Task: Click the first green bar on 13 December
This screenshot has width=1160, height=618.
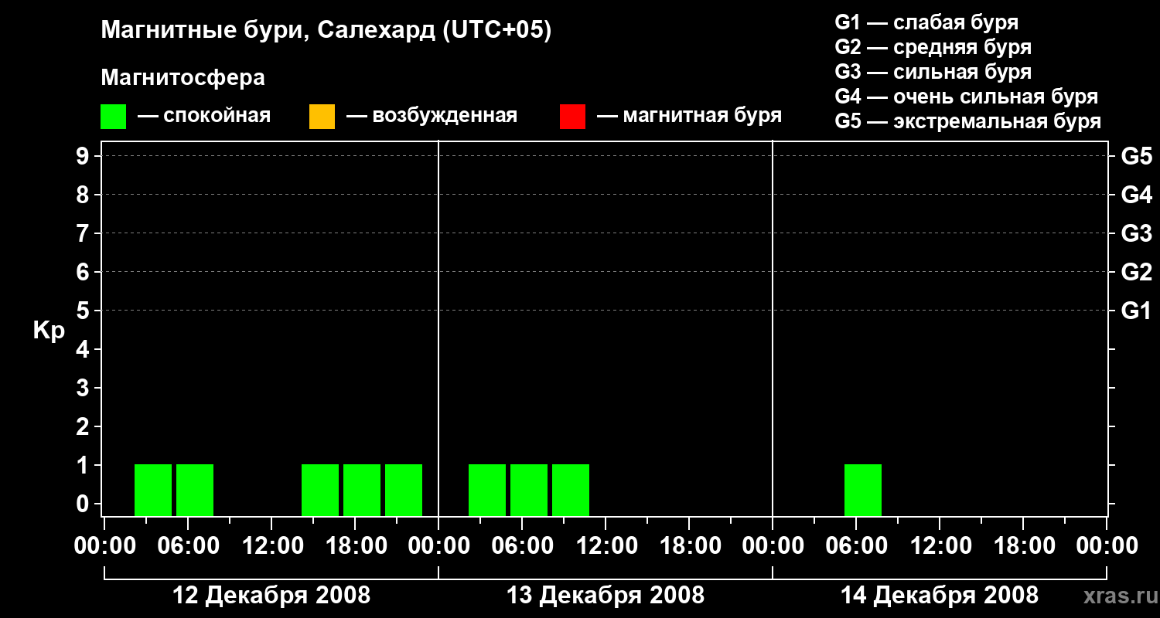Action: click(487, 490)
